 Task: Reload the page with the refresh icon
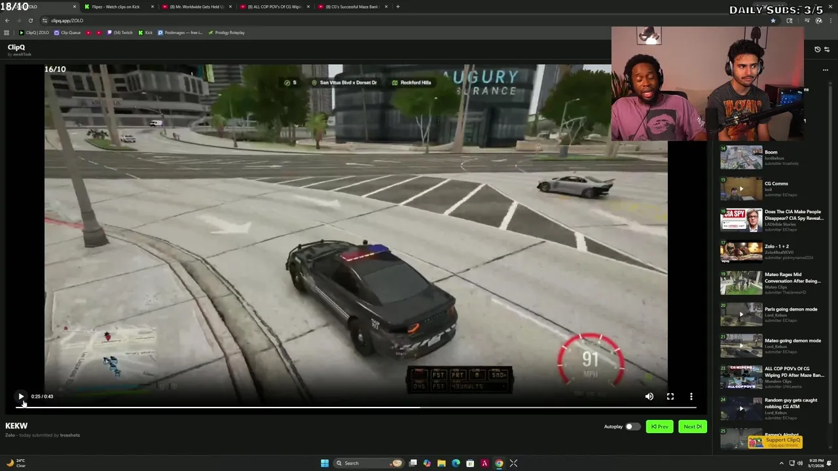click(30, 20)
